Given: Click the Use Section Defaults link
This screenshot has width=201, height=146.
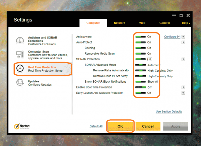Looking at the screenshot, I should click(x=169, y=112).
